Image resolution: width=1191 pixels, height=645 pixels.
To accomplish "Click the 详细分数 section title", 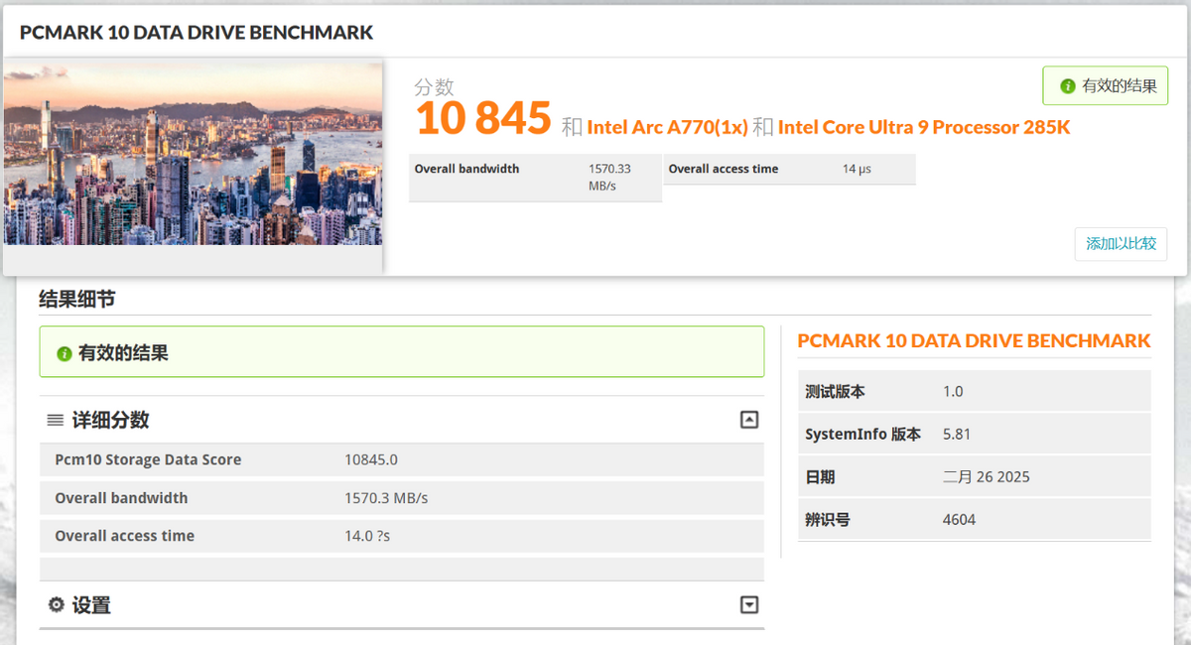I will (110, 420).
